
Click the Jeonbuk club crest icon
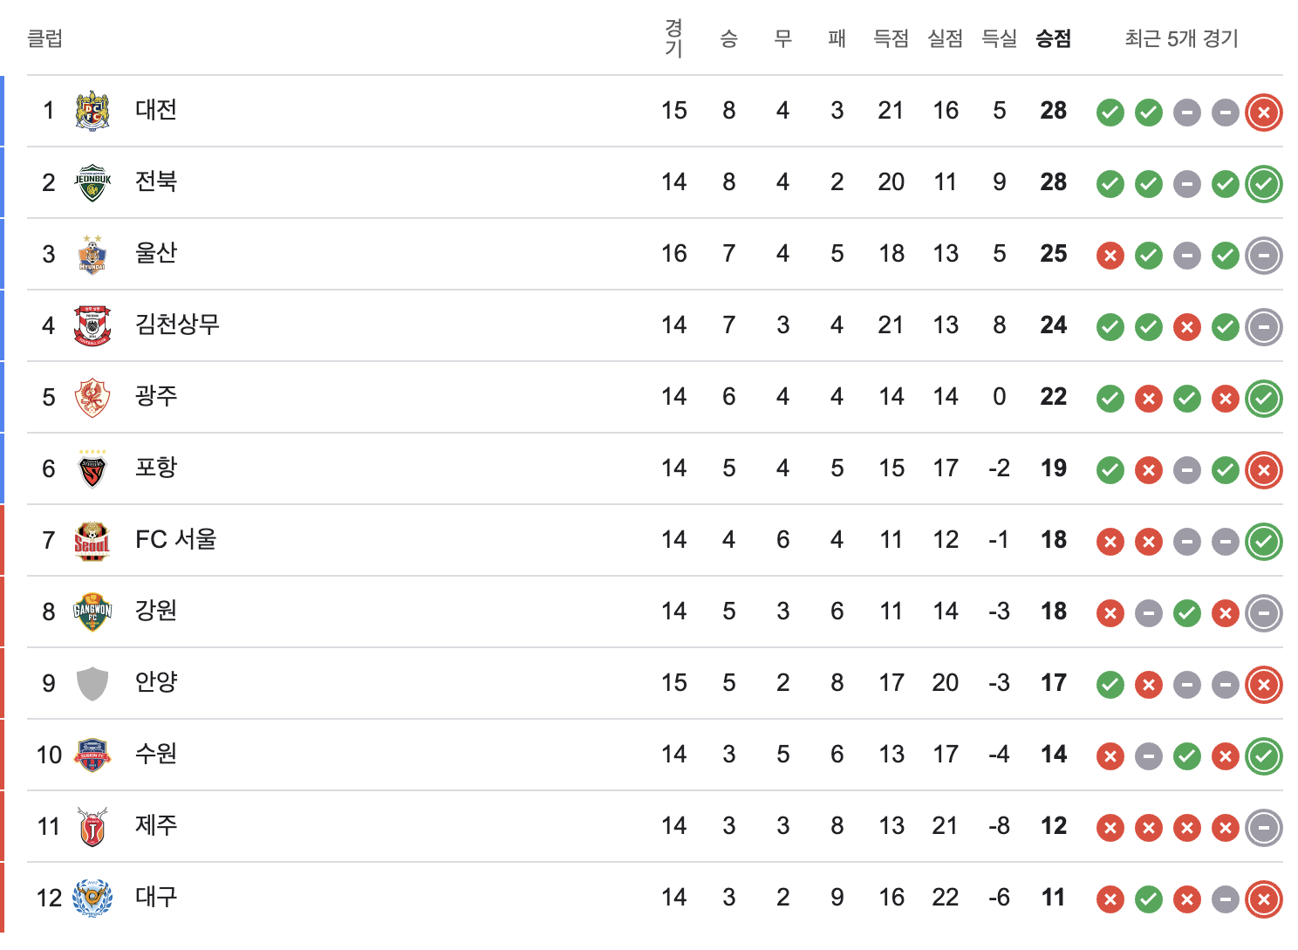[92, 182]
